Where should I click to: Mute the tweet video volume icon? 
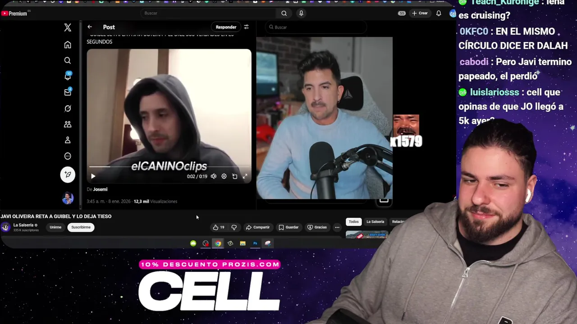[x=214, y=176]
